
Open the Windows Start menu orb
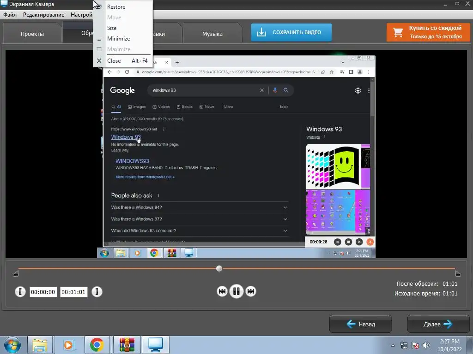[x=12, y=345]
